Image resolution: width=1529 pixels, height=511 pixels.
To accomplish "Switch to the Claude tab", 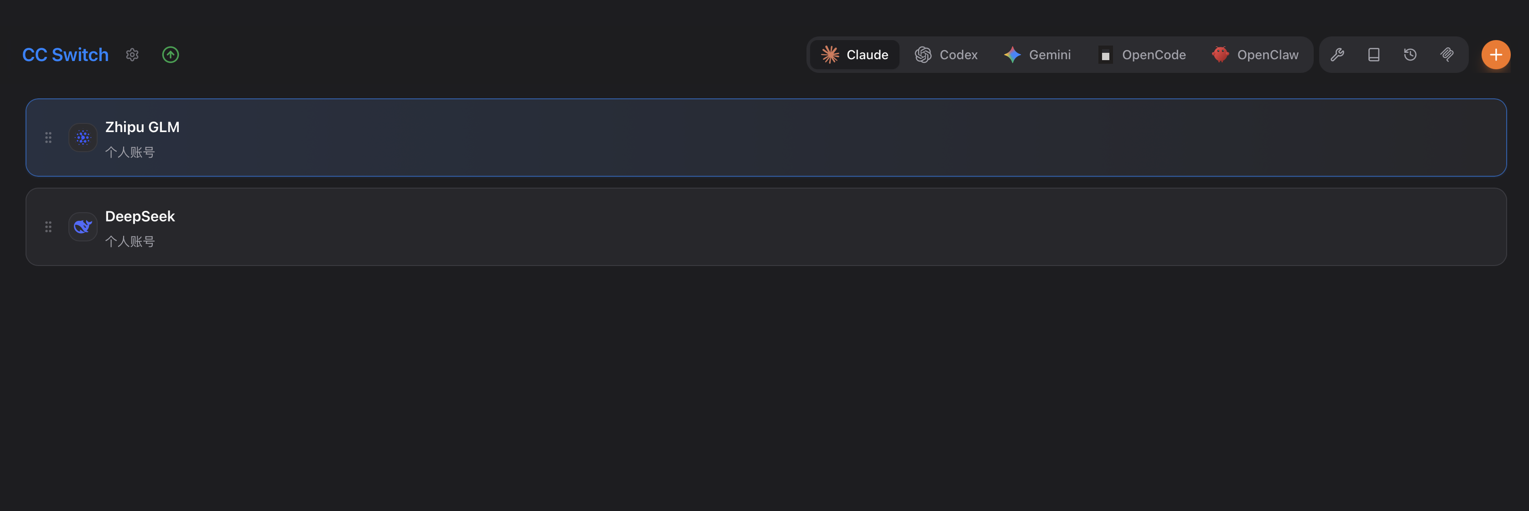I will coord(855,55).
